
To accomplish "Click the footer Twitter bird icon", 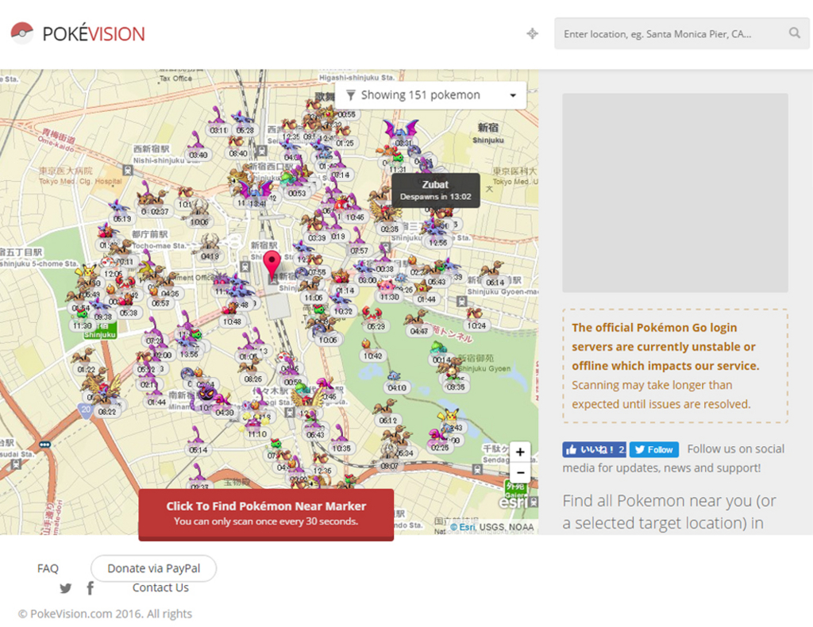I will (x=65, y=588).
